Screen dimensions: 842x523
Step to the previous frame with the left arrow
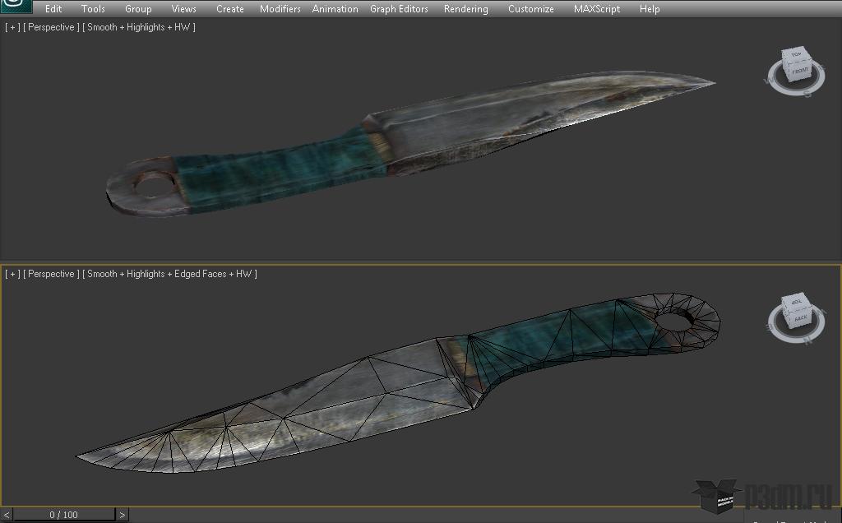tap(7, 515)
